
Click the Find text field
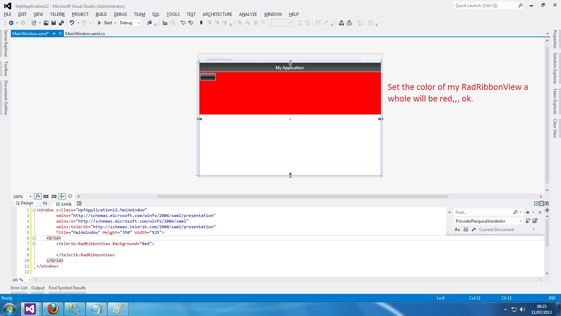click(484, 212)
